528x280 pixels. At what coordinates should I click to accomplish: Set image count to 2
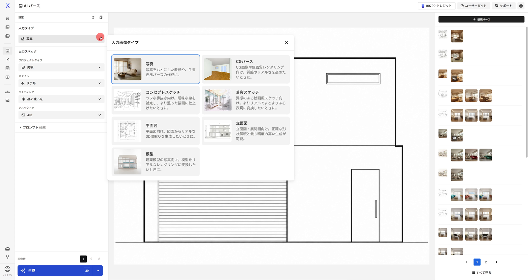pyautogui.click(x=91, y=259)
